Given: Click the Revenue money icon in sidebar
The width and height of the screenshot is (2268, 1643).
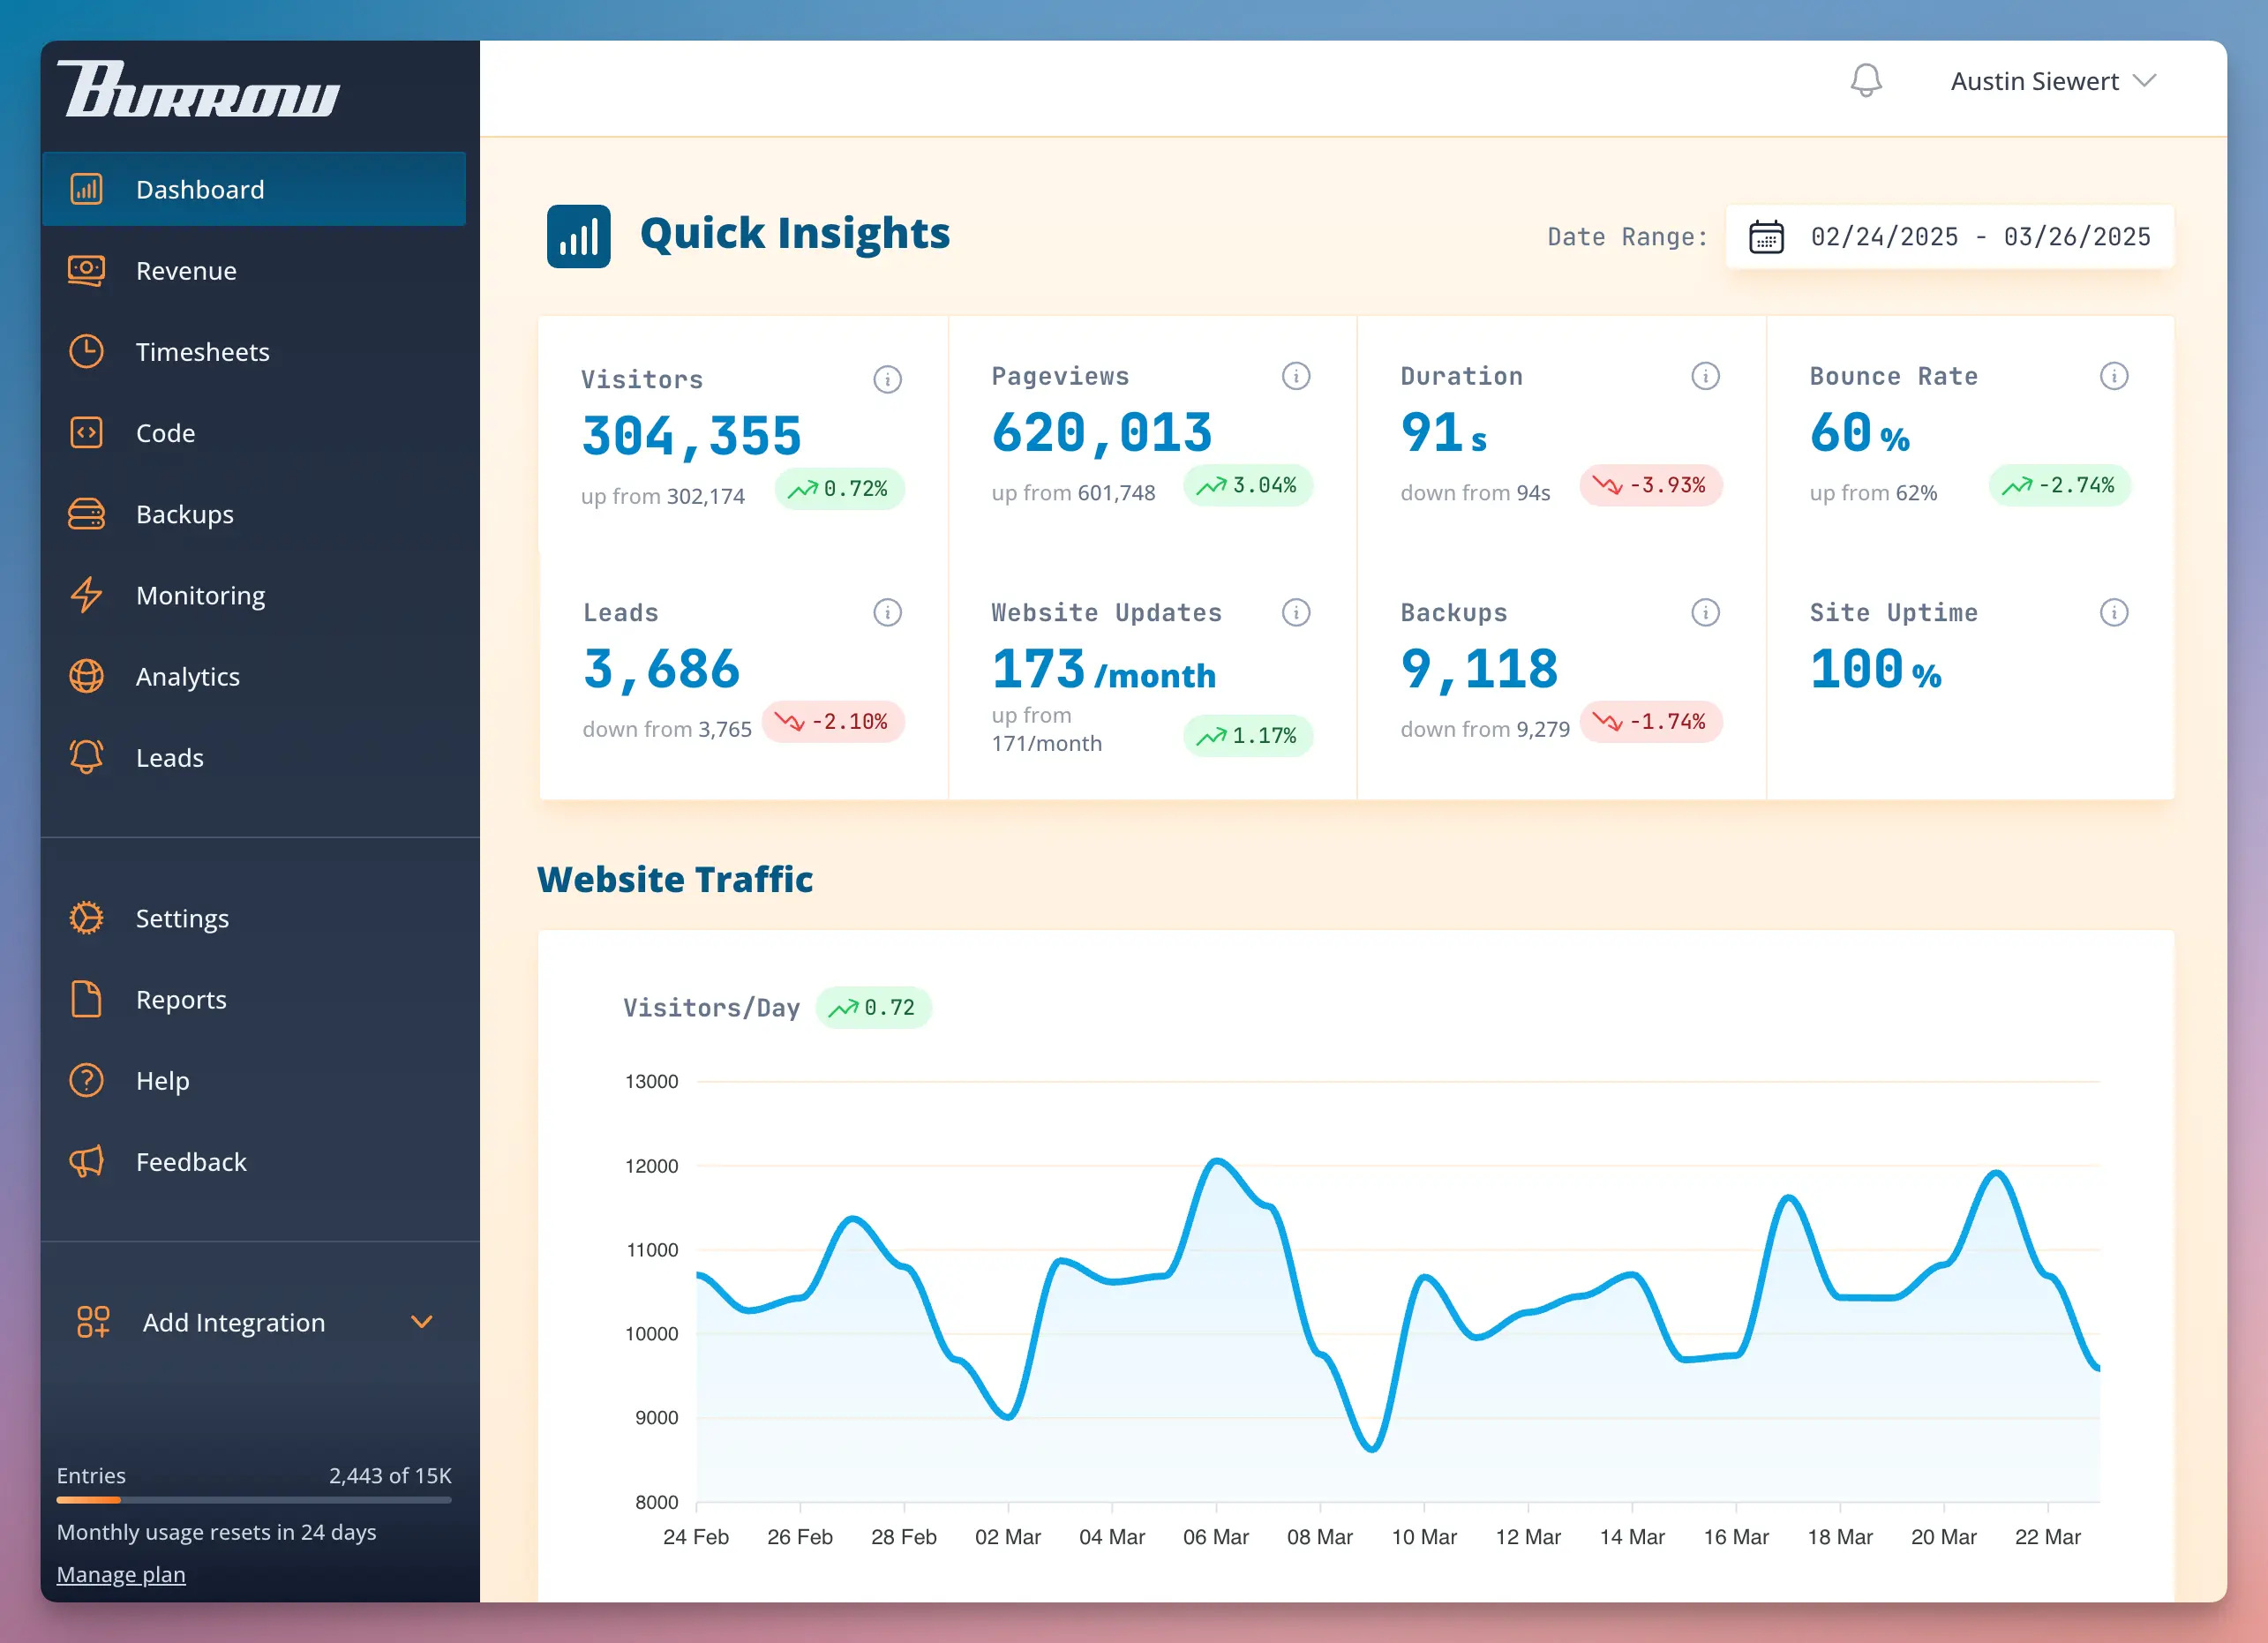Looking at the screenshot, I should pos(86,270).
